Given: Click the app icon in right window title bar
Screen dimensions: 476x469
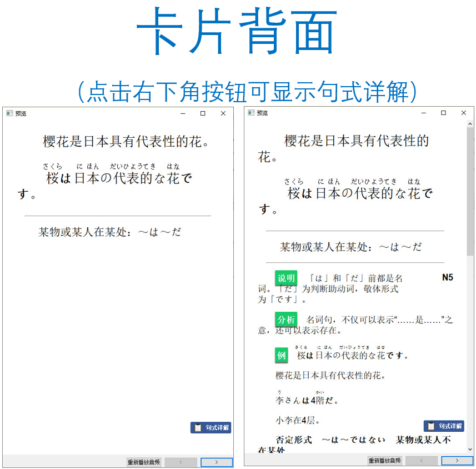Looking at the screenshot, I should click(250, 113).
